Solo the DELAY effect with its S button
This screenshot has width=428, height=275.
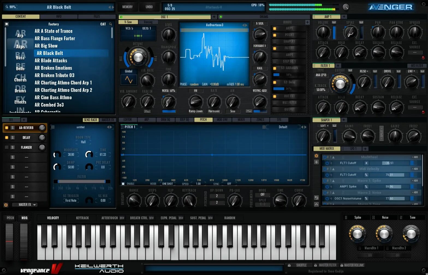(13, 137)
